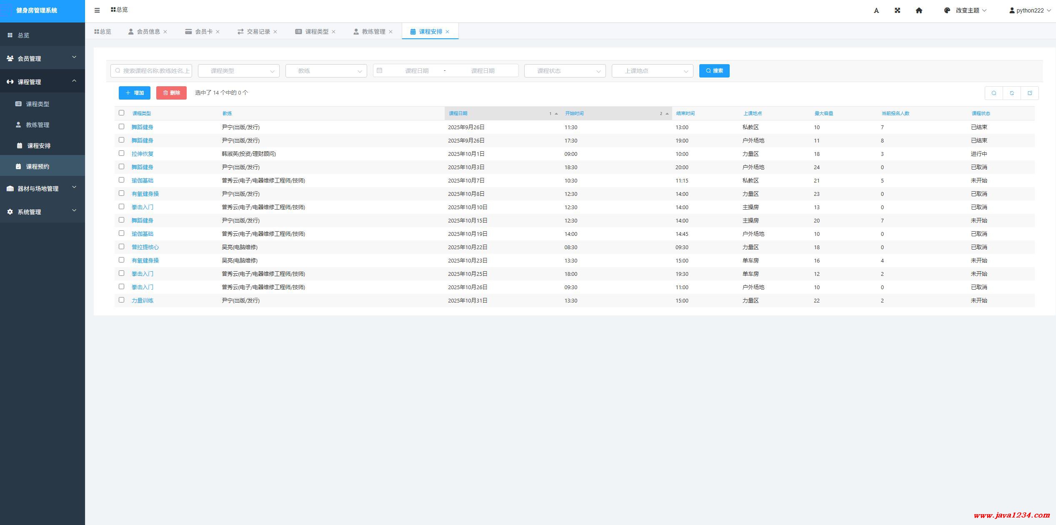This screenshot has height=525, width=1056.
Task: Click the refresh icon above the table
Action: [1012, 93]
